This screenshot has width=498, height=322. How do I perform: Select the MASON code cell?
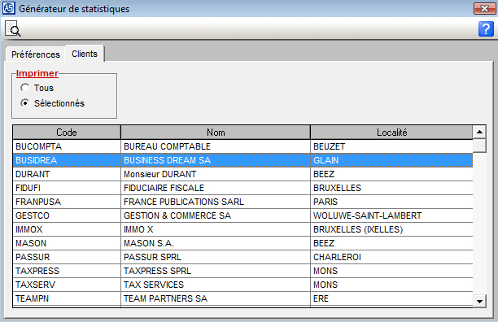tap(67, 243)
